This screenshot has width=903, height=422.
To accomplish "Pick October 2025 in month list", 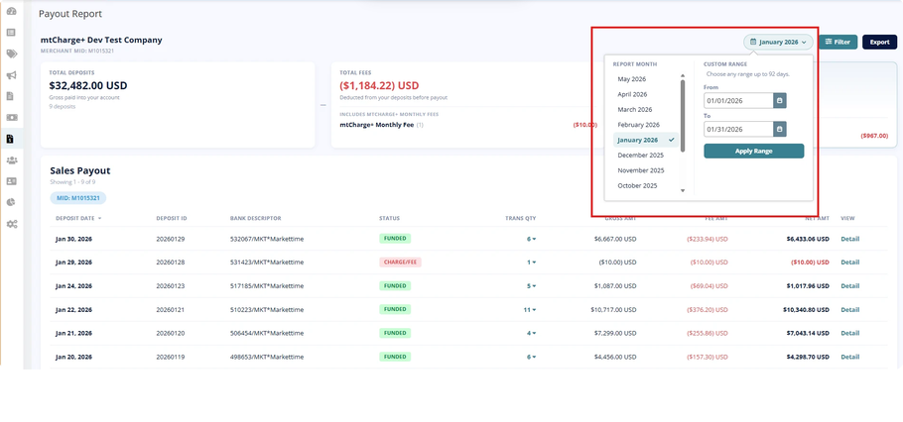I will click(637, 185).
